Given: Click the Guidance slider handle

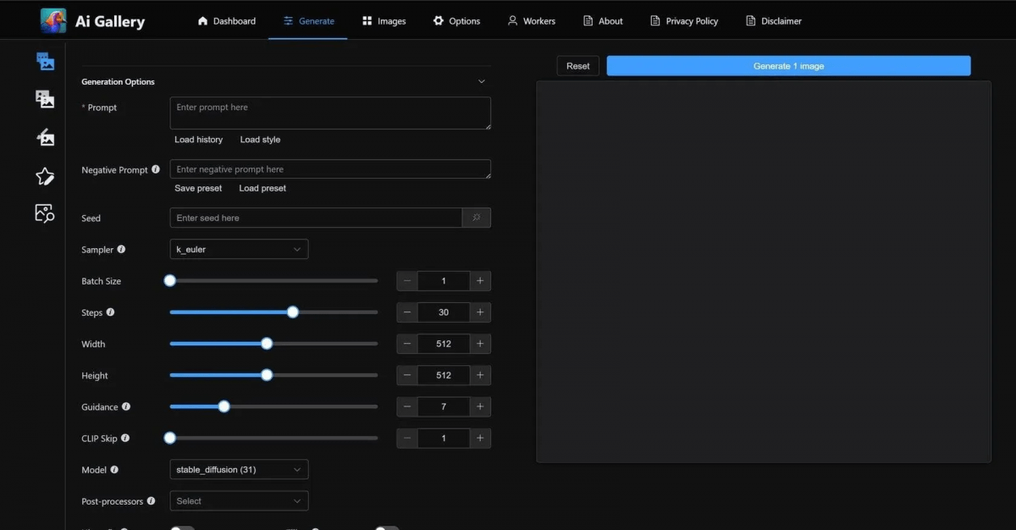Looking at the screenshot, I should coord(224,407).
